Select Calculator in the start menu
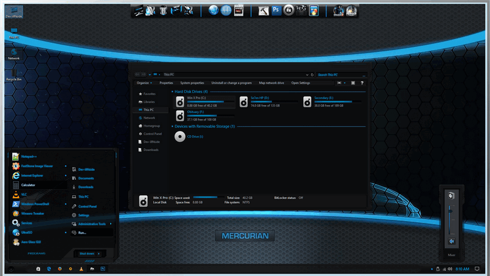The width and height of the screenshot is (490, 276). point(28,184)
